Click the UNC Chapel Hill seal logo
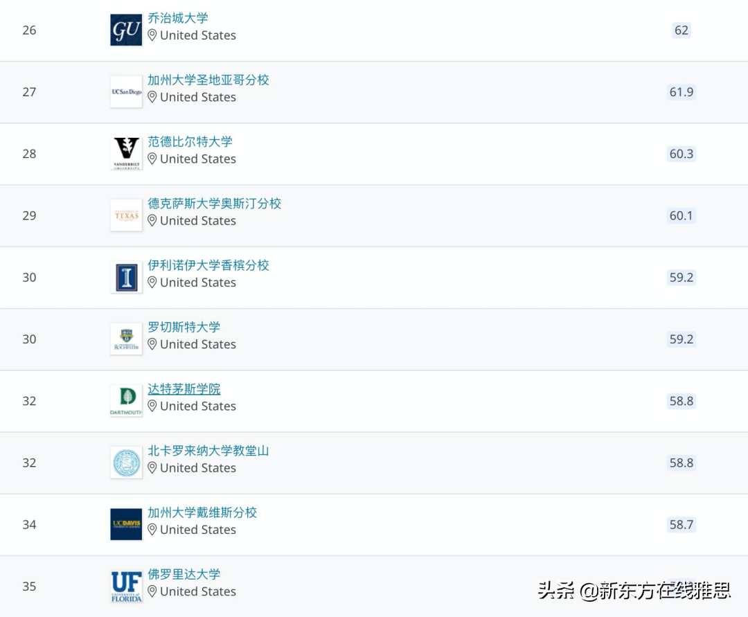748x617 pixels. click(x=125, y=462)
